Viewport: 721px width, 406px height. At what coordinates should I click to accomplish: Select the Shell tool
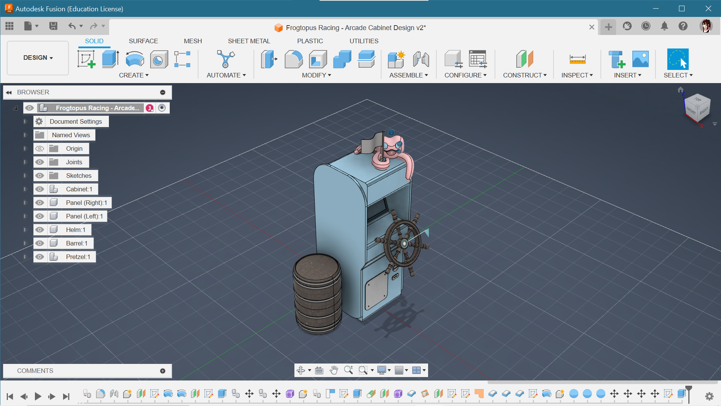click(318, 59)
